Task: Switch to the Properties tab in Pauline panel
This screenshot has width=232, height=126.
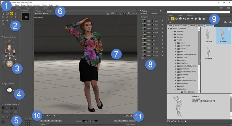Action: coord(154,14)
